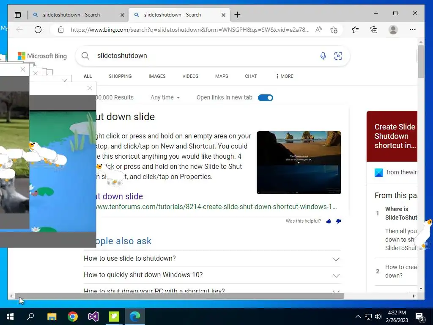433x325 pixels.
Task: Launch Google Chrome from taskbar
Action: point(73,317)
